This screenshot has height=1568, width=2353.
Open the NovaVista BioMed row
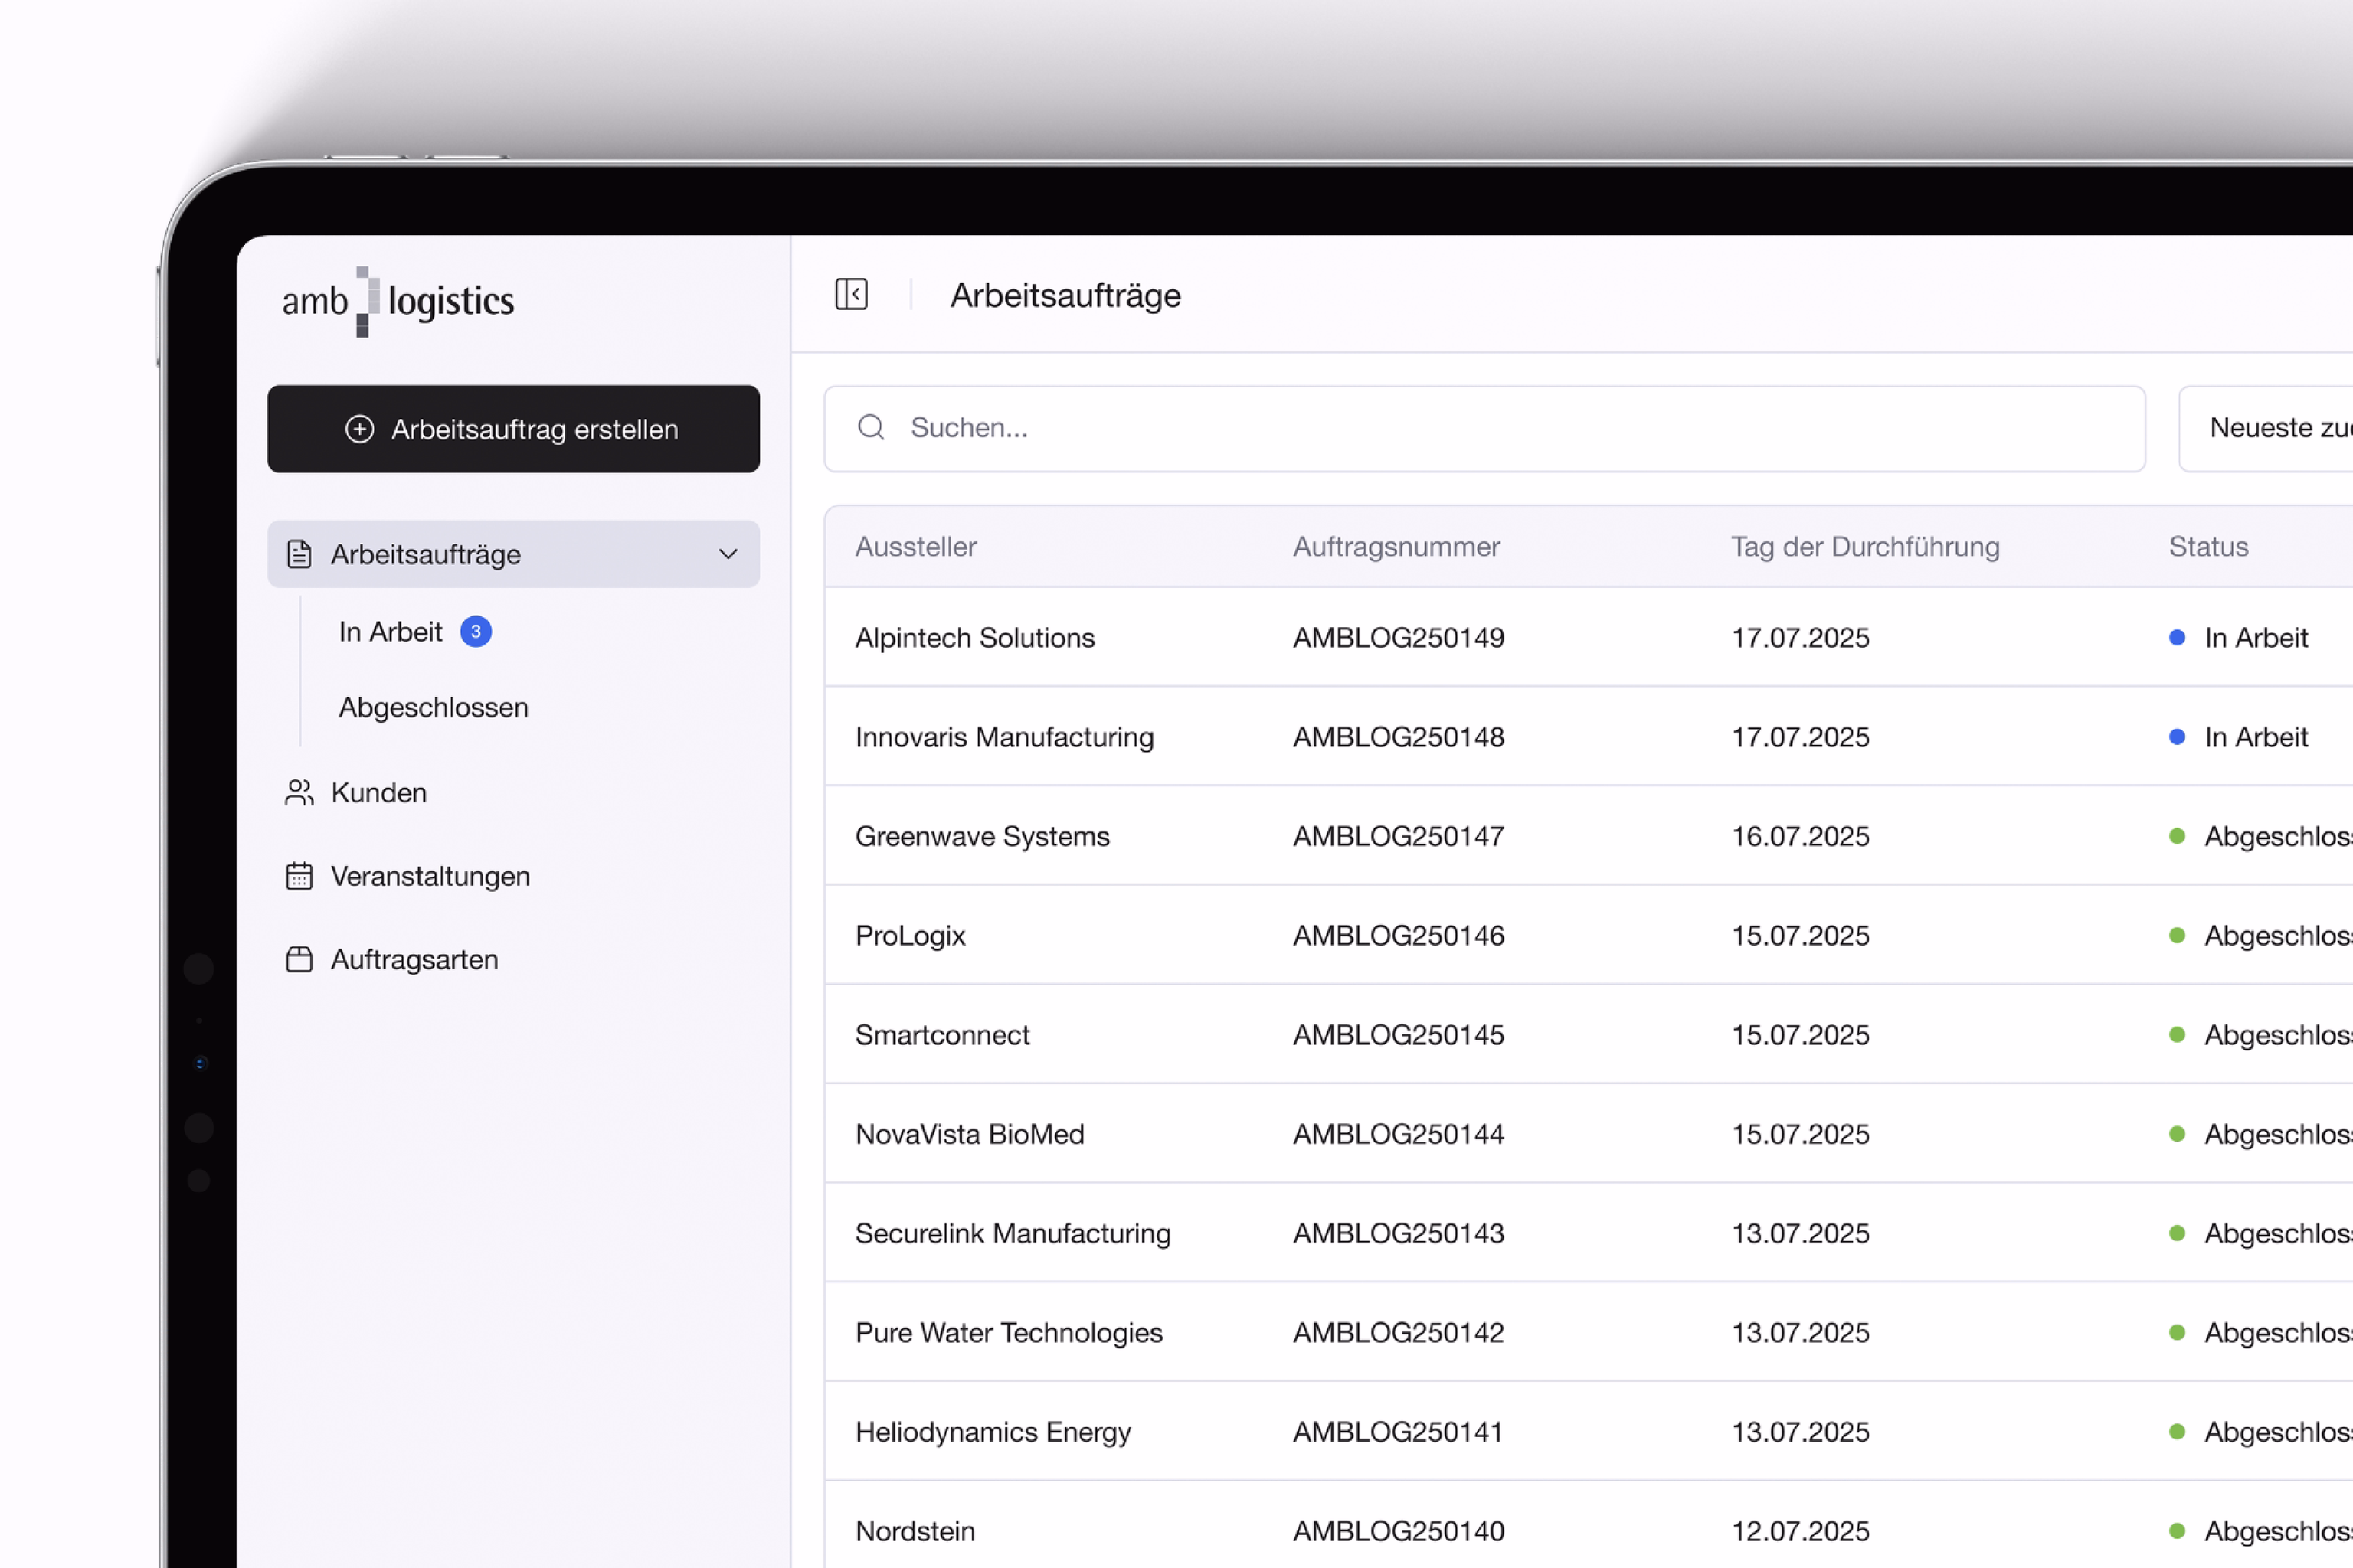tap(1589, 1134)
